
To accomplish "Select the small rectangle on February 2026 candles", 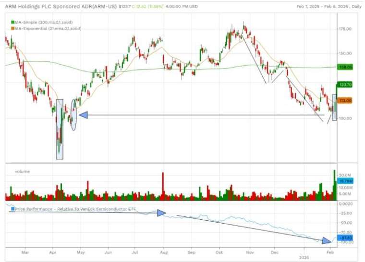I will (334, 107).
